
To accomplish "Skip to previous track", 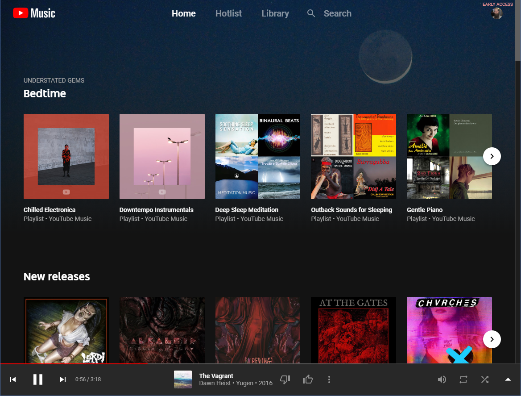I will tap(13, 379).
